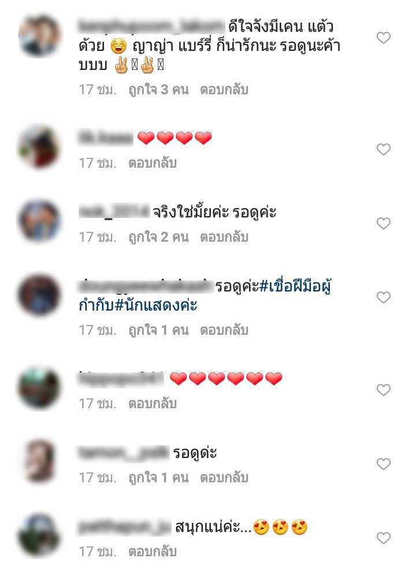Like the six red hearts comment

383,390
